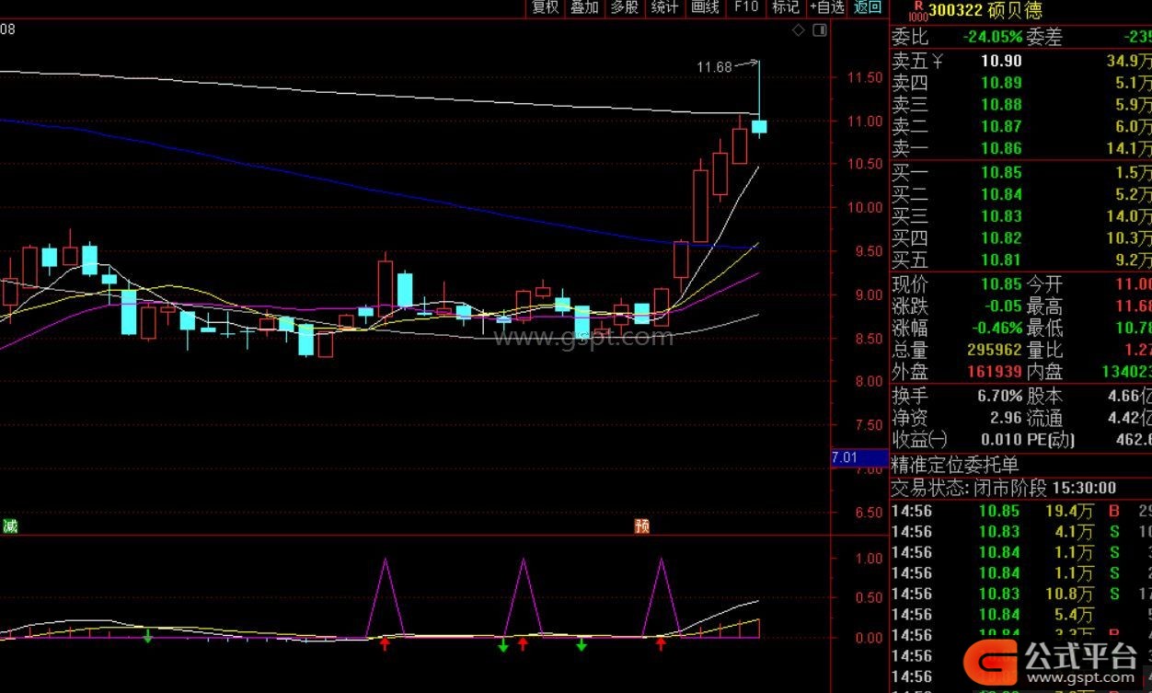Click the 复权 toolbar button
1152x693 pixels.
pyautogui.click(x=545, y=7)
